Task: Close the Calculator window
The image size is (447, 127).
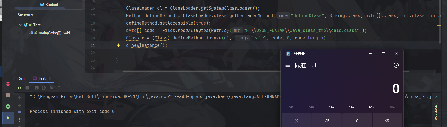Action: [x=397, y=54]
